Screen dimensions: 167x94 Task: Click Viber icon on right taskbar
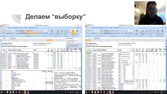[113, 92]
